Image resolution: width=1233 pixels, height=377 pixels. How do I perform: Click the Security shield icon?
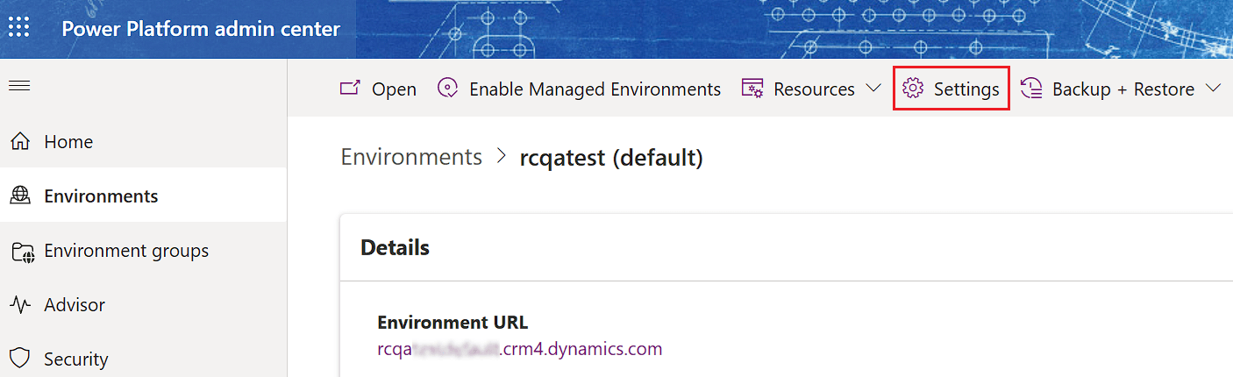(x=20, y=359)
